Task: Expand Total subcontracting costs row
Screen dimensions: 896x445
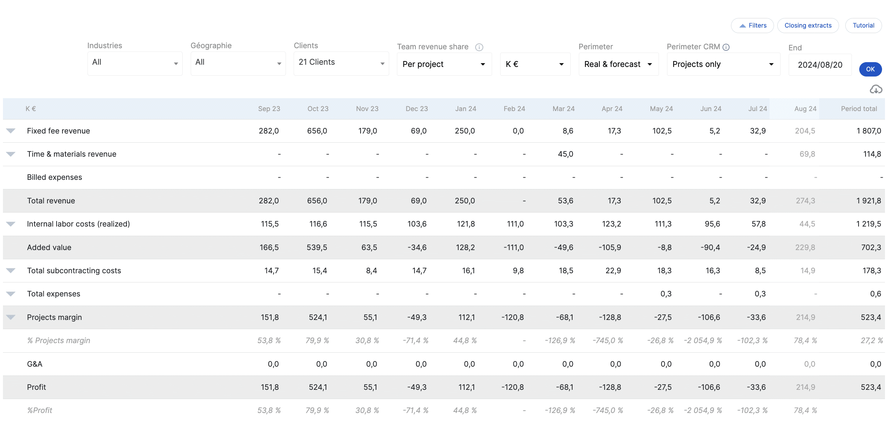Action: (x=11, y=271)
